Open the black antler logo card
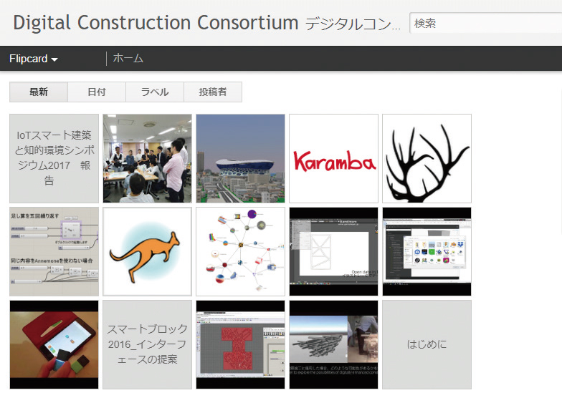Image resolution: width=562 pixels, height=408 pixels. pyautogui.click(x=427, y=159)
